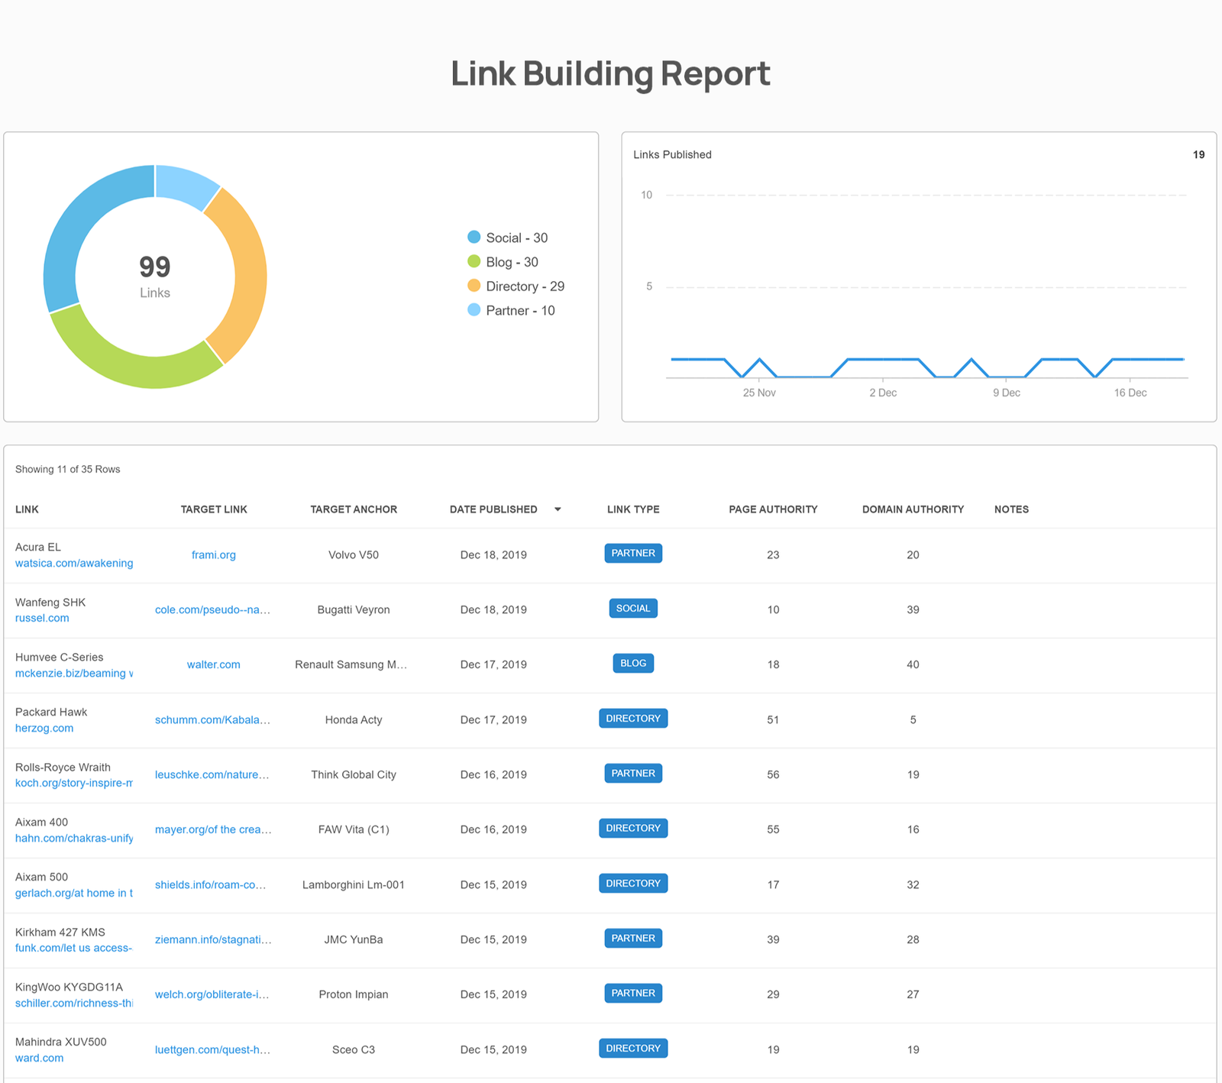
Task: Click the DIRECTORY badge in Aixam 400 row
Action: tap(633, 828)
